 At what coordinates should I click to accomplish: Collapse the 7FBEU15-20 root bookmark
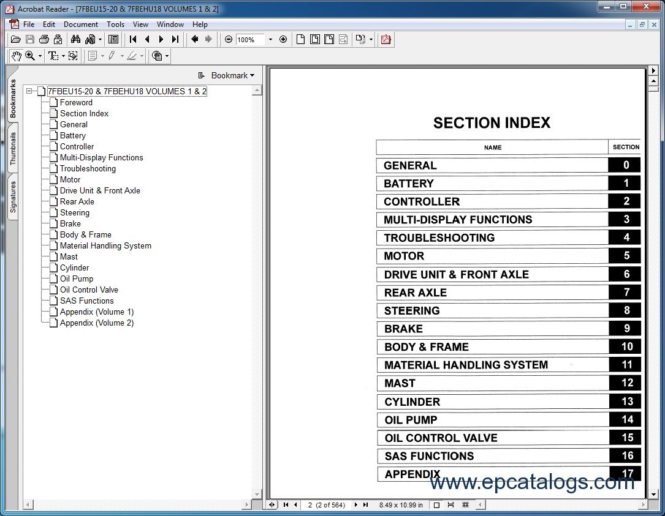point(29,91)
